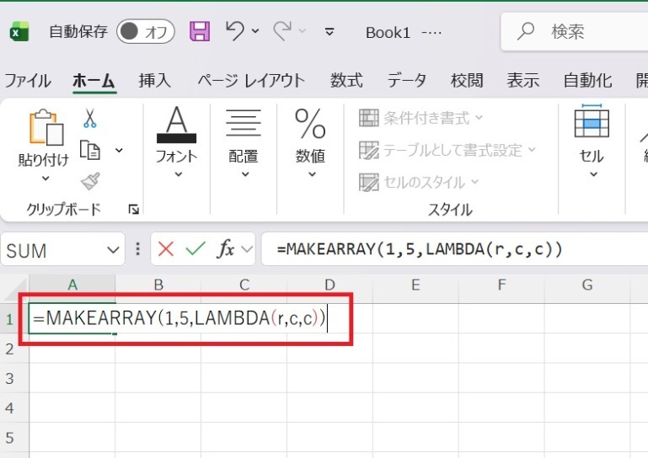Open the quick access toolbar customize menu
The height and width of the screenshot is (458, 648).
[x=329, y=31]
